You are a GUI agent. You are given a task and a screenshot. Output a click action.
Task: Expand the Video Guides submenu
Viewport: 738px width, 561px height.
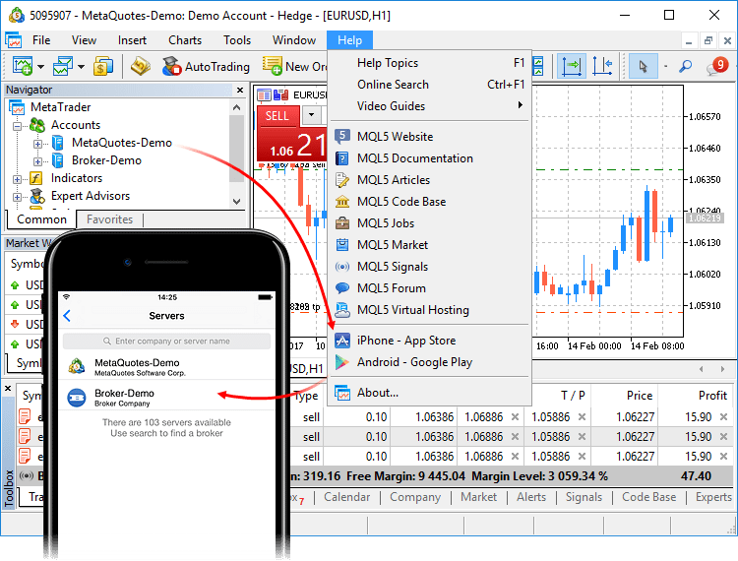click(x=430, y=106)
